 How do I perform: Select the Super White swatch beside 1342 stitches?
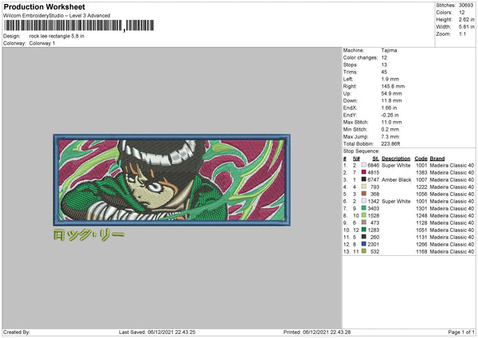click(364, 201)
